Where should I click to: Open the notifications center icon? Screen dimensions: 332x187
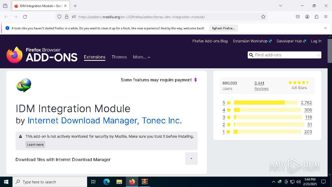[323, 182]
